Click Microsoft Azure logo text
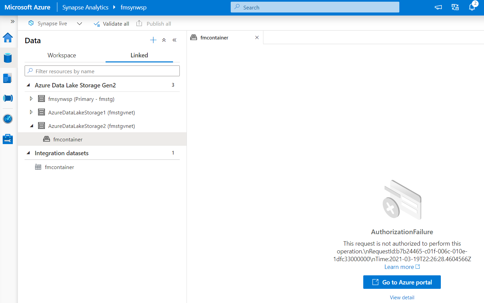 [x=27, y=7]
